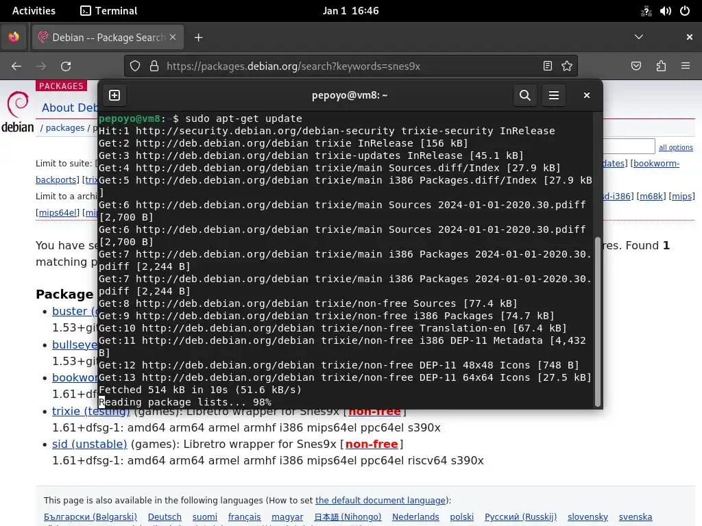Open the all options link

(x=675, y=147)
